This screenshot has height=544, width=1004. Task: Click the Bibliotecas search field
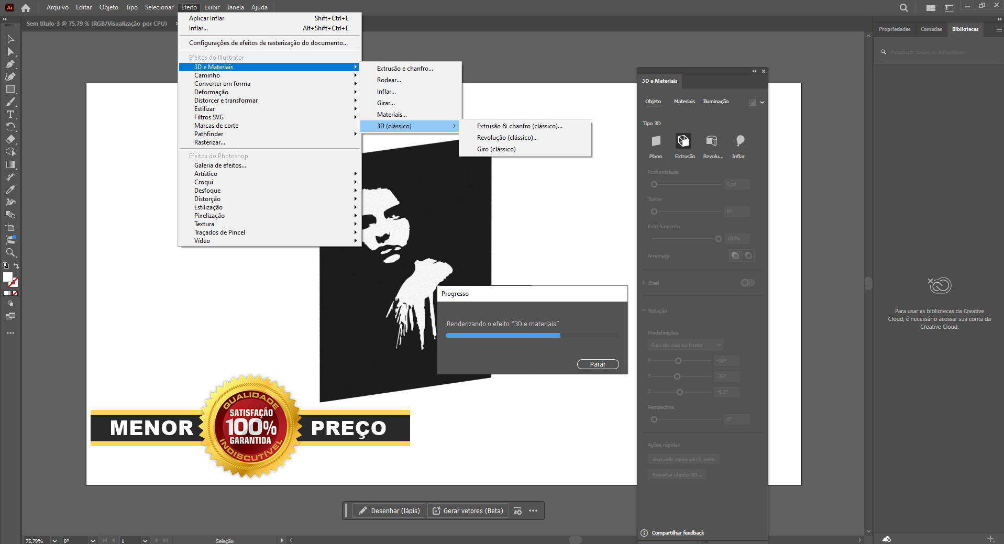tap(937, 52)
